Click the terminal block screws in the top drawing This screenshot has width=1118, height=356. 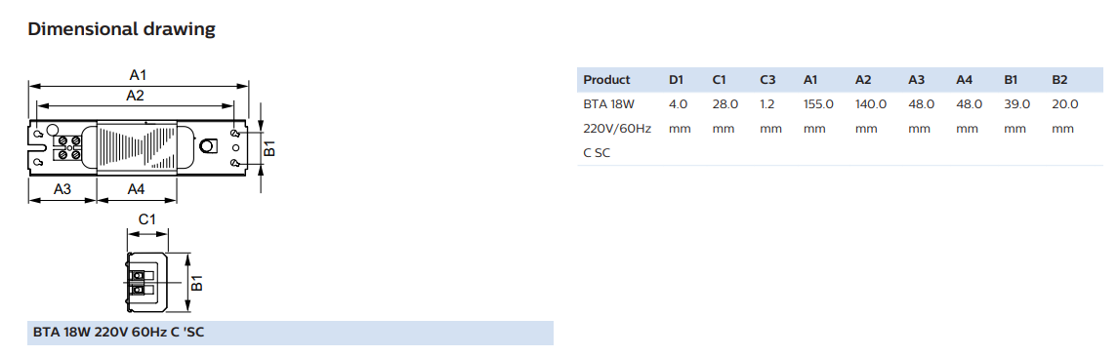coord(67,146)
